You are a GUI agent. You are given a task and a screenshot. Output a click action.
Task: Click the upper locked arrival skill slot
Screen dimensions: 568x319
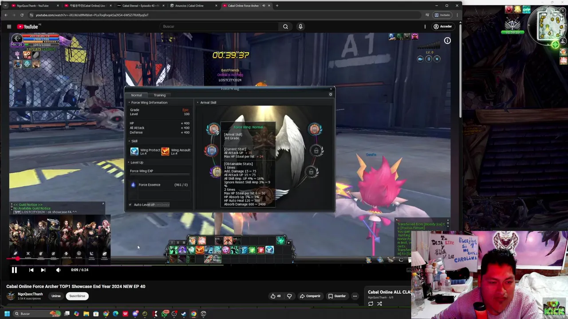(316, 151)
